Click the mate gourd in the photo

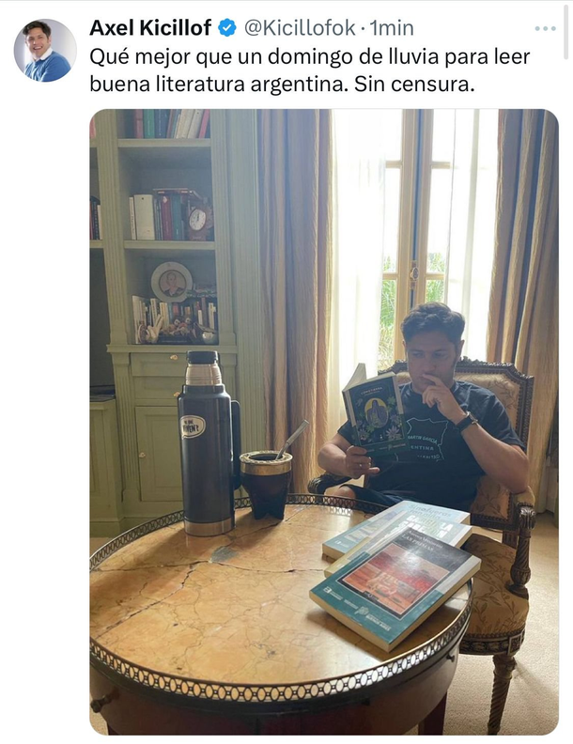pyautogui.click(x=266, y=484)
